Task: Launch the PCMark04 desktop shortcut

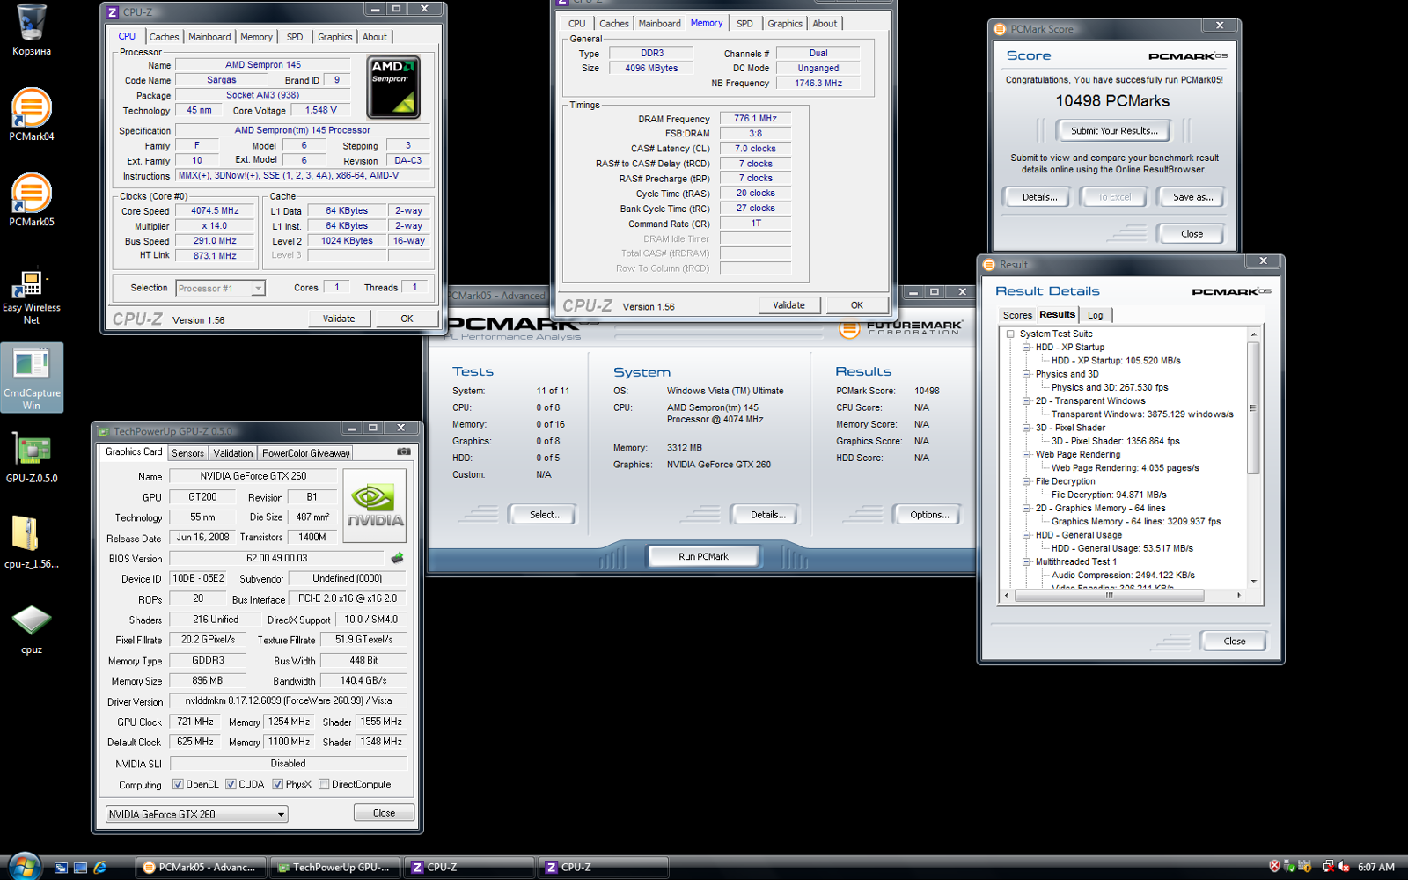Action: pyautogui.click(x=32, y=114)
